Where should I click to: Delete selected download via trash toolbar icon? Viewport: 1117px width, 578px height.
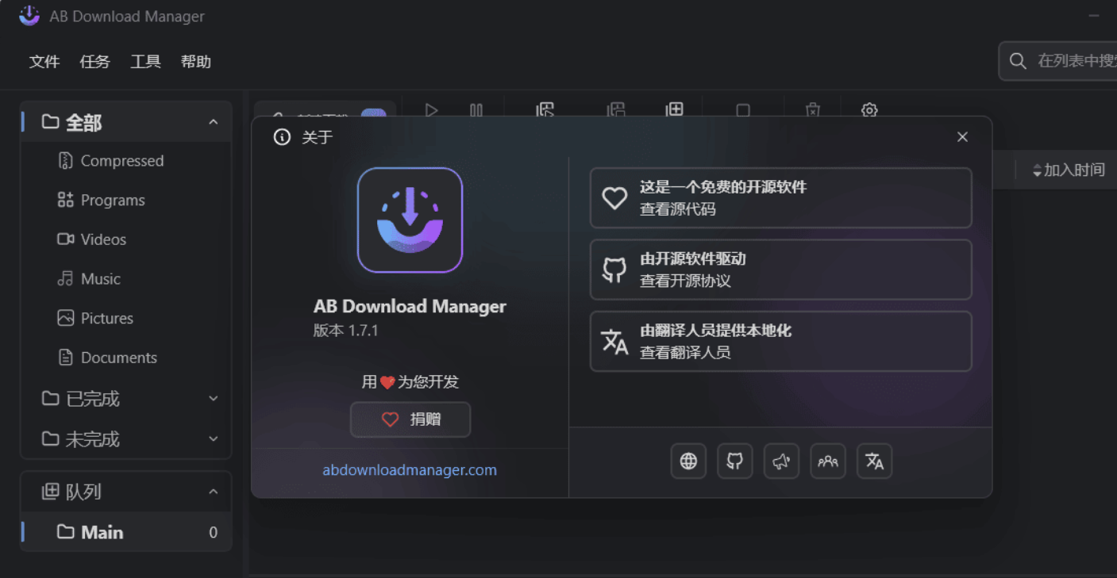click(812, 110)
